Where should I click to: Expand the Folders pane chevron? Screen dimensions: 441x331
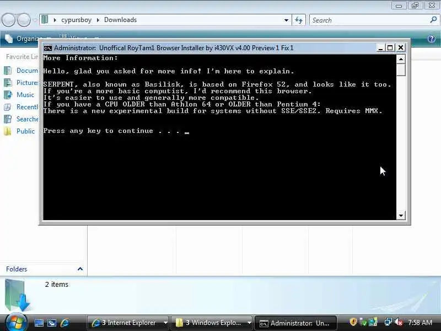tap(80, 269)
